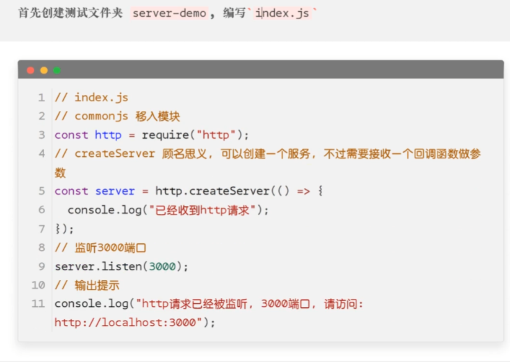Click the http://localhost:3000 URL text

(x=128, y=322)
